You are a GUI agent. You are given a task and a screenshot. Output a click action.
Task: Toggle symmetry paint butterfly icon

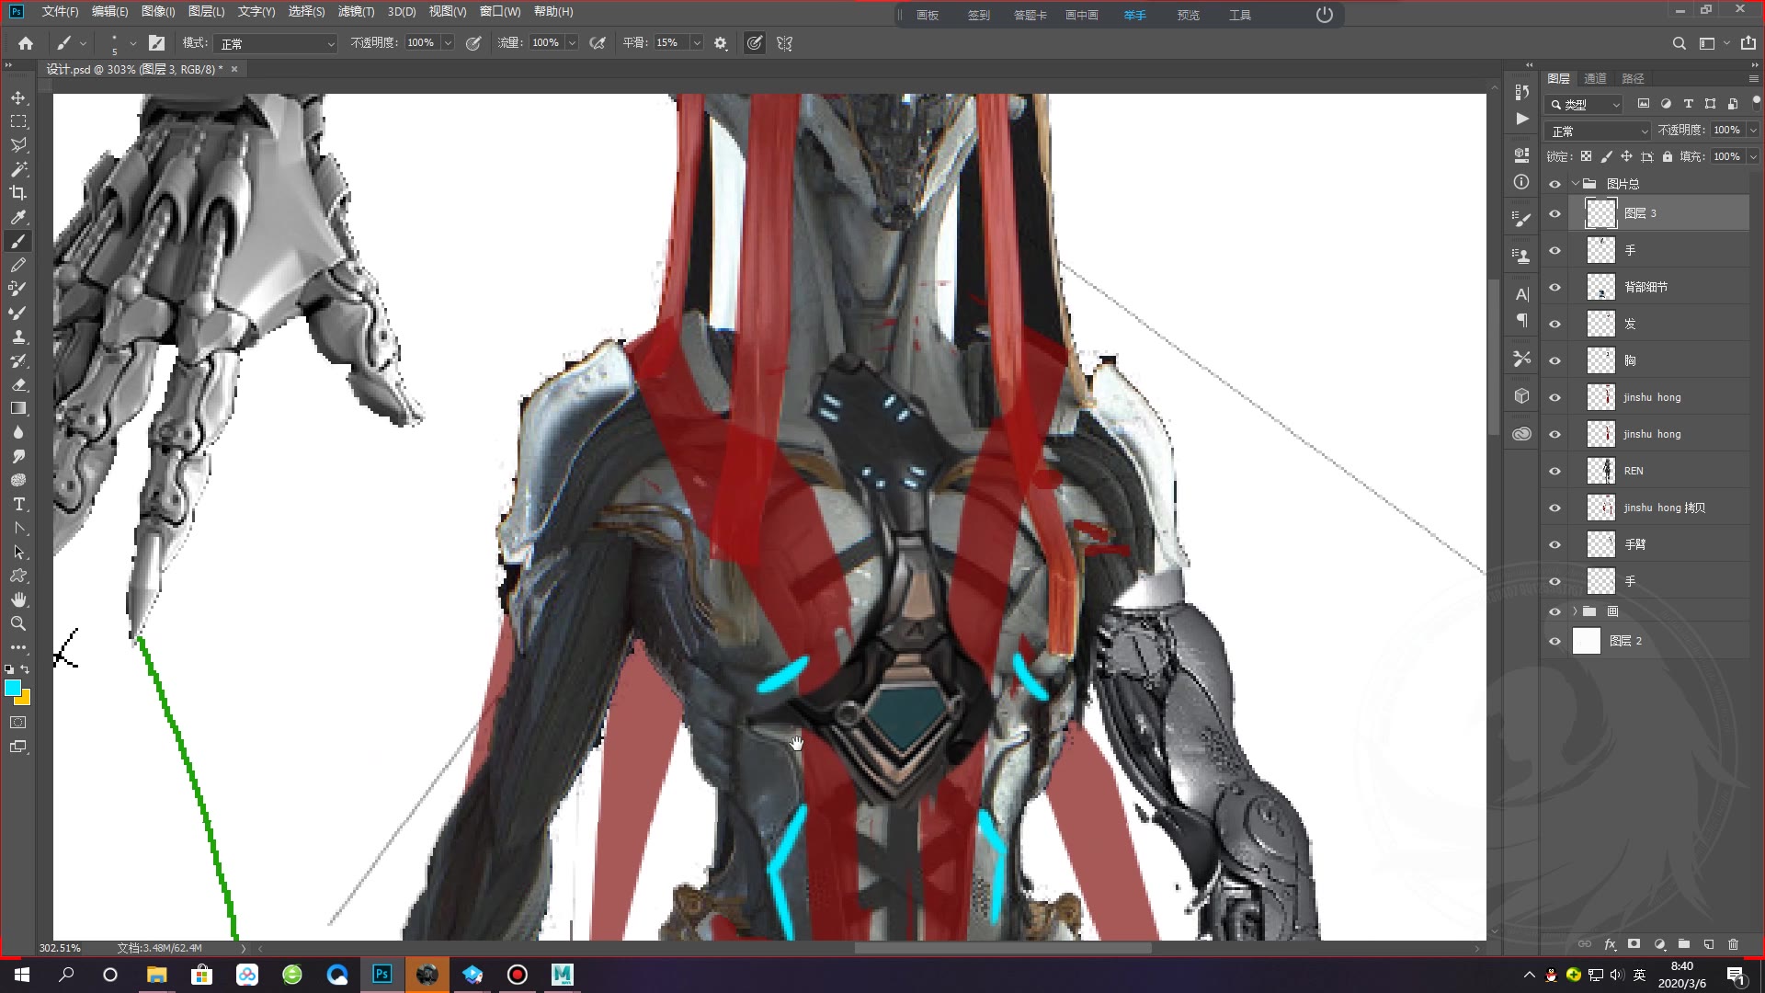[x=784, y=43]
